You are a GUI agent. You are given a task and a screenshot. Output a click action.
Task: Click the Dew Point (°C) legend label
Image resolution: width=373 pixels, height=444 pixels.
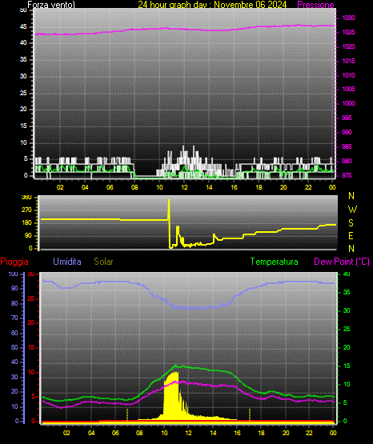pos(342,262)
